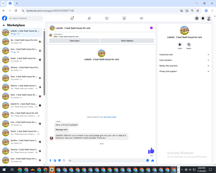Viewport: 216px width, 173px height.
Task: Open View buyer profile link
Action: 110,117
